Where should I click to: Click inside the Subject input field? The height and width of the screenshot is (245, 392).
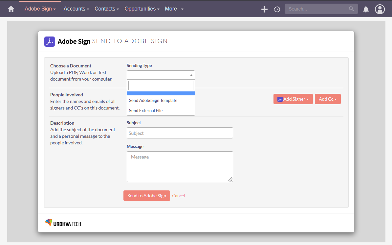[180, 133]
